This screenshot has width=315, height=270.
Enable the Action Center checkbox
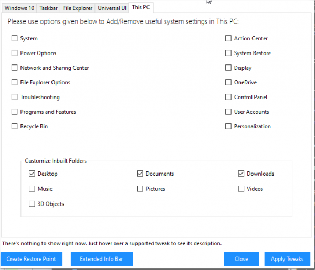tap(228, 39)
